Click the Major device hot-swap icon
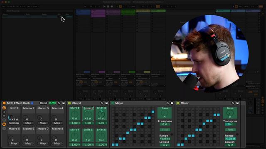 coord(167,103)
